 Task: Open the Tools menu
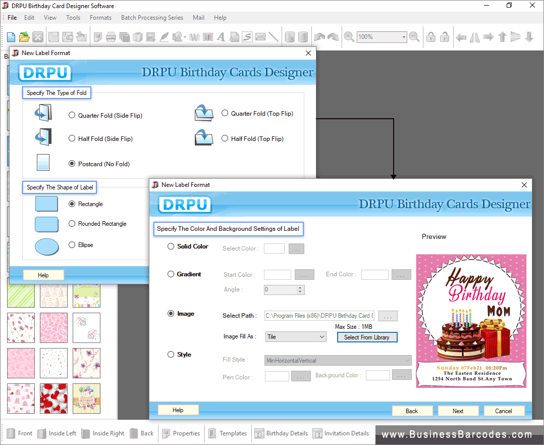pos(73,17)
